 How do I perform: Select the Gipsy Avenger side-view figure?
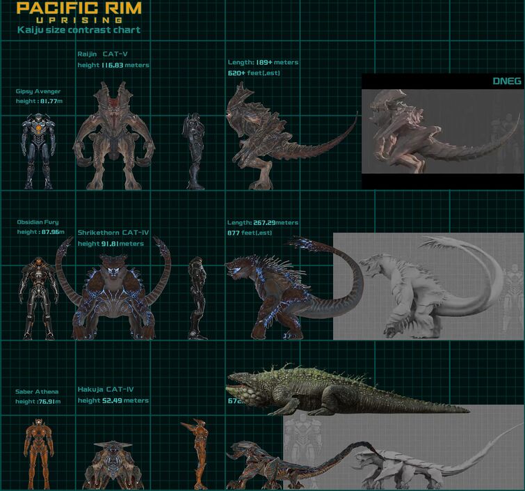click(x=194, y=151)
